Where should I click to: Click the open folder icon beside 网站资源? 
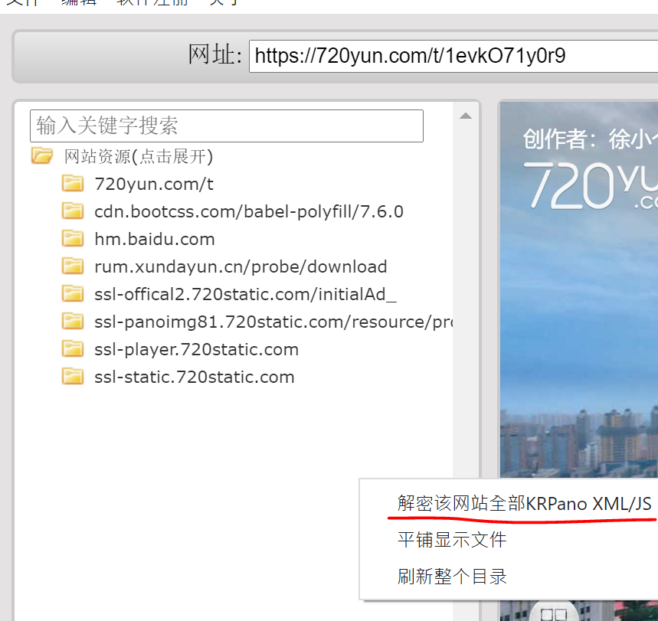point(42,156)
